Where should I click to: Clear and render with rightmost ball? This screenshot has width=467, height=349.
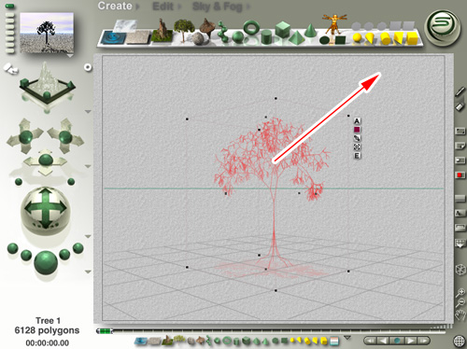click(78, 248)
